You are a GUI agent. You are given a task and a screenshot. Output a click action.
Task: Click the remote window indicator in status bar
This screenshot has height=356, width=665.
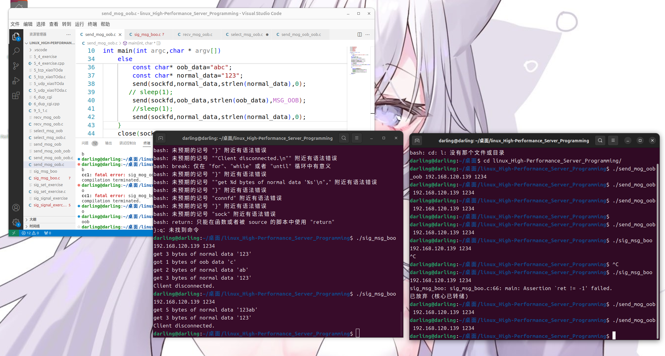point(14,233)
